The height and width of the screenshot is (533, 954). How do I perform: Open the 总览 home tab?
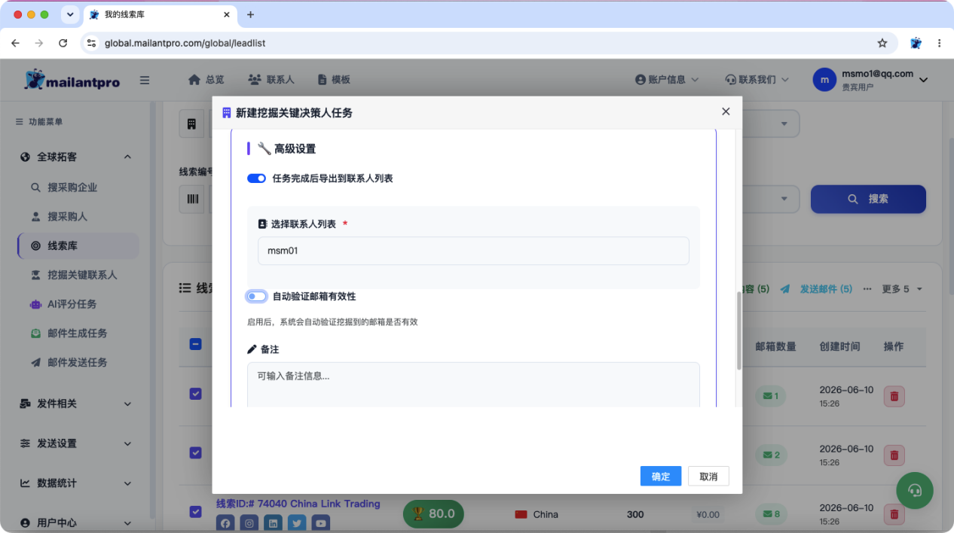206,80
